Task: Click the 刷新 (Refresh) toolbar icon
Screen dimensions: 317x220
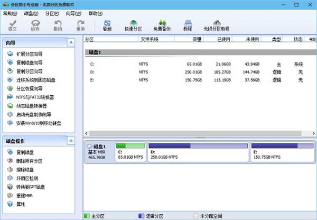Action: [x=107, y=25]
